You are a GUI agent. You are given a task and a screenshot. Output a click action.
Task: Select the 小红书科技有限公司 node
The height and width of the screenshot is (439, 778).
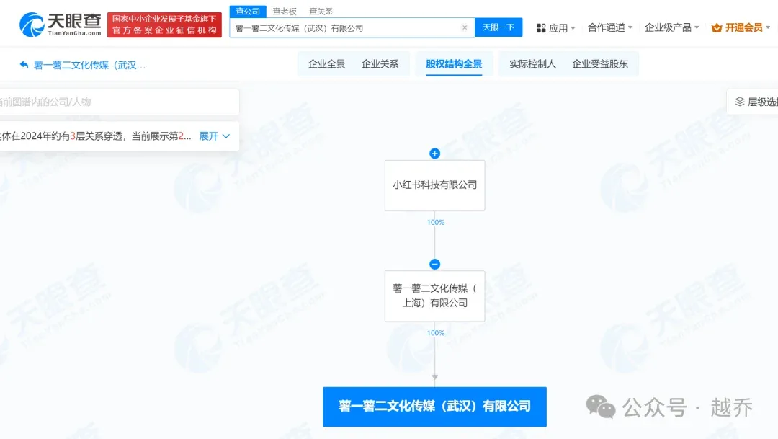(434, 185)
